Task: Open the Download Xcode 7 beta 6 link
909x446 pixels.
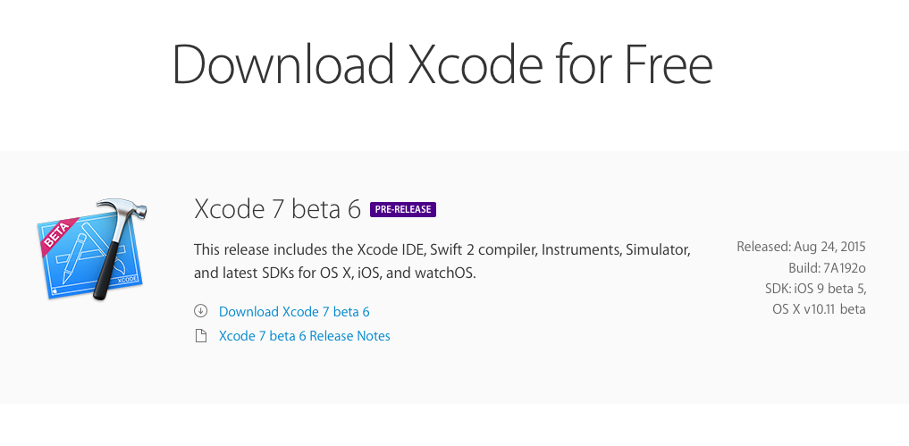Action: 294,312
